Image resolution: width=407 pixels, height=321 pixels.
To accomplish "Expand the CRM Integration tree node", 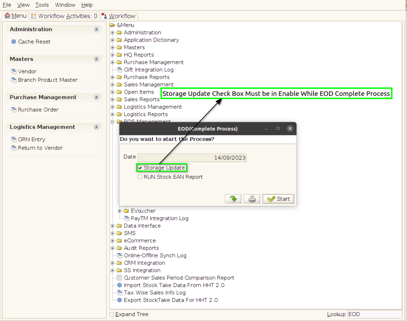I will 112,263.
